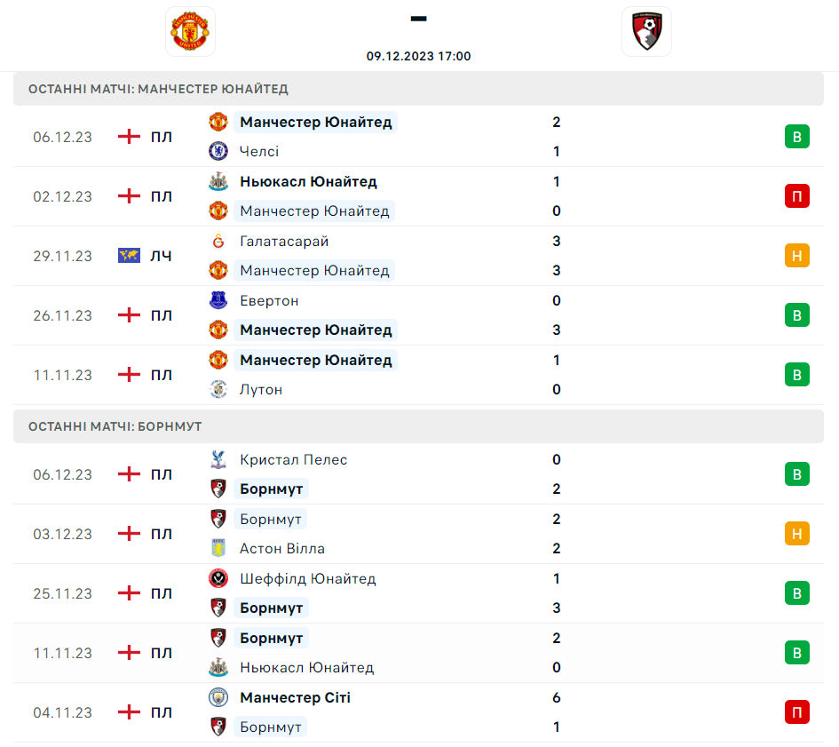
Task: Open the Манчестер Сіті team link
Action: (x=295, y=698)
